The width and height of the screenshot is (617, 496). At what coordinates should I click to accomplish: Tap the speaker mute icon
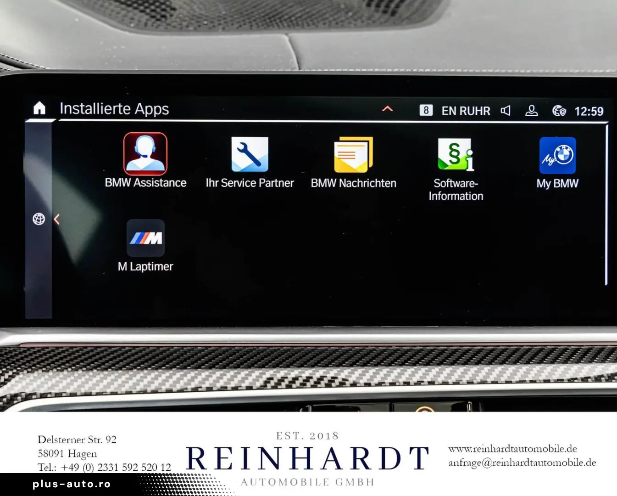tap(506, 110)
